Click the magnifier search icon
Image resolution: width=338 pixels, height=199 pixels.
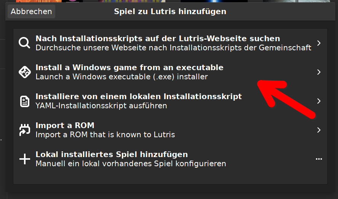click(x=24, y=43)
